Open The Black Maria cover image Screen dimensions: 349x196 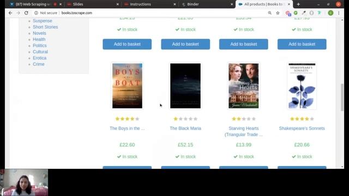[x=185, y=86]
